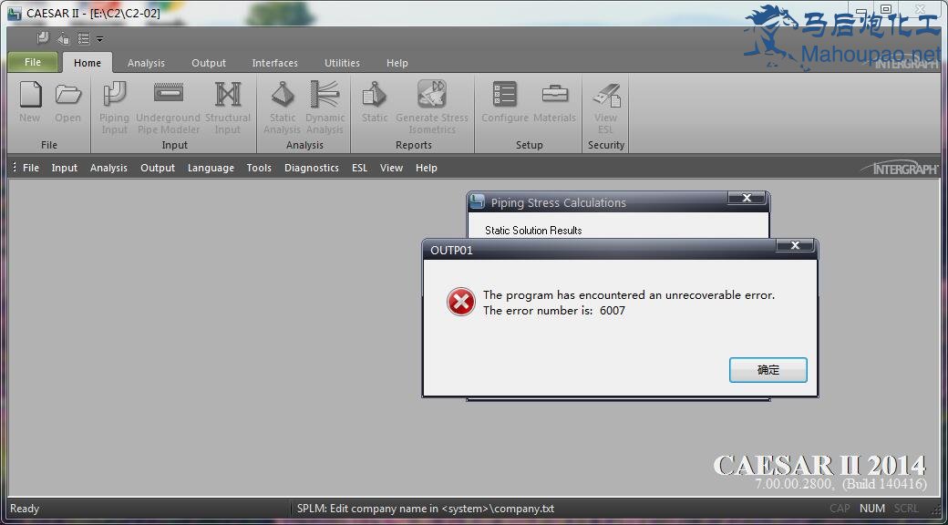Image resolution: width=948 pixels, height=525 pixels.
Task: Click the SPLM company name status message
Action: [426, 509]
